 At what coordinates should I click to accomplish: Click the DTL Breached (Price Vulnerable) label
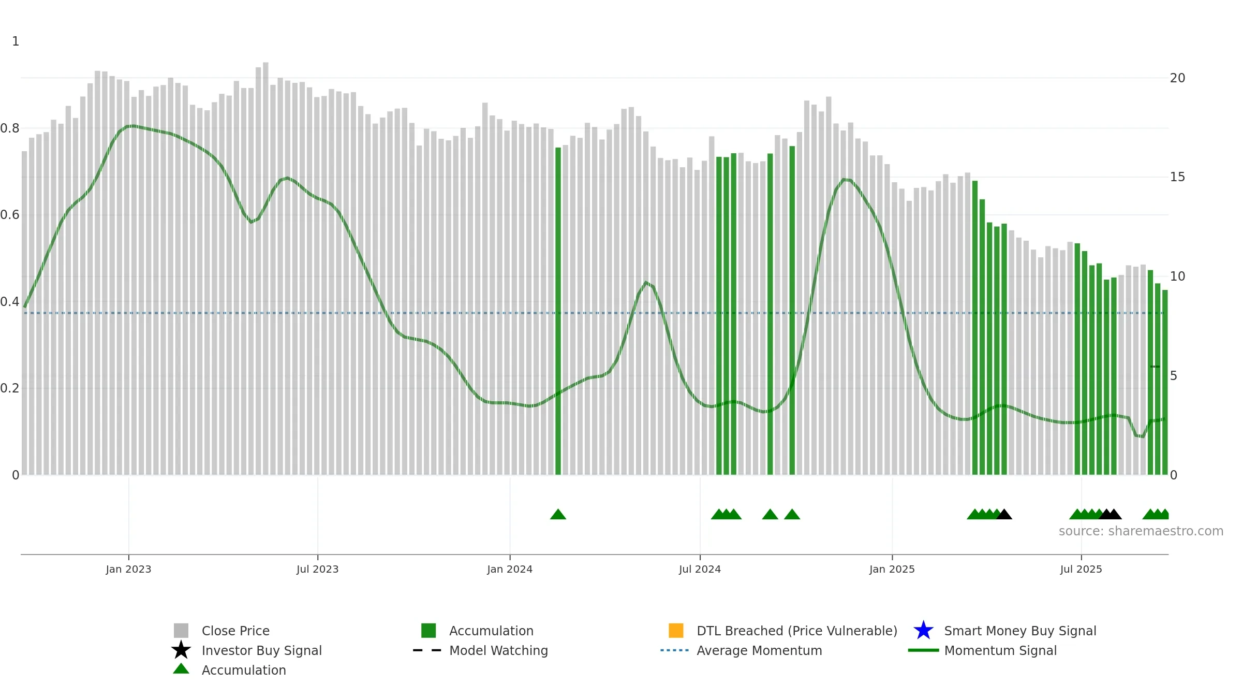pyautogui.click(x=797, y=631)
